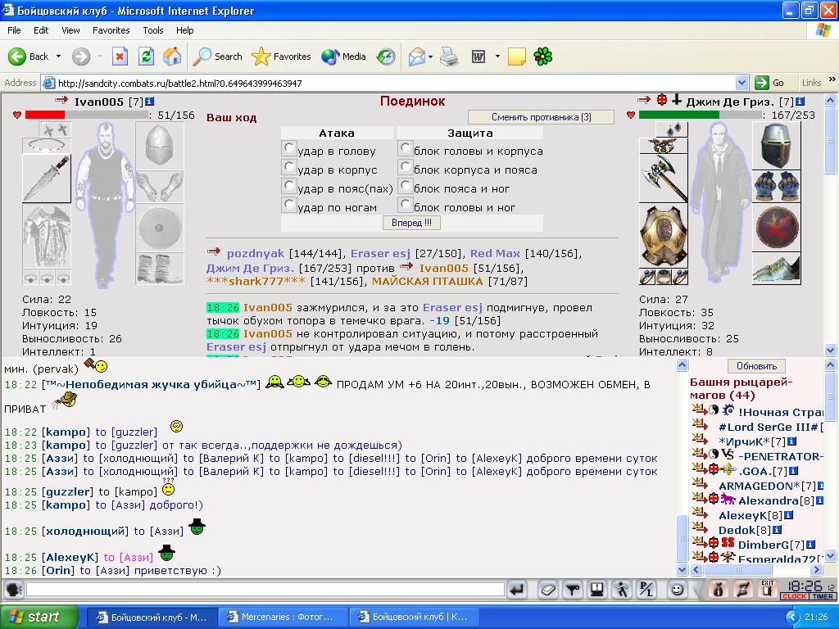839x629 pixels.
Task: Click private-message arrow icon beside AlexeyK[8]
Action: click(700, 514)
